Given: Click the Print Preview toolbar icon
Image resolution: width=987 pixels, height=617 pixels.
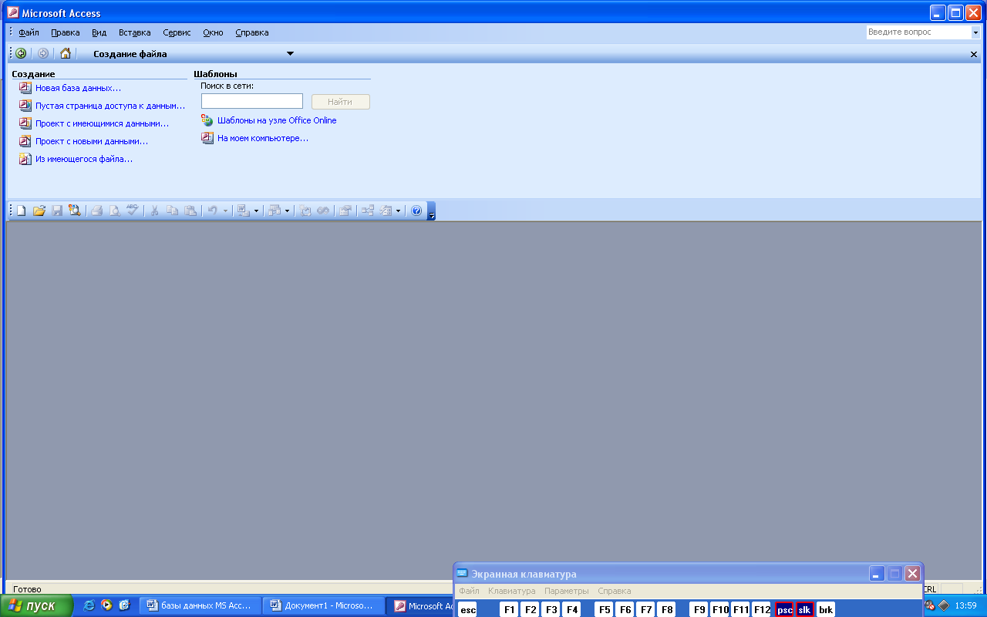Looking at the screenshot, I should [x=115, y=211].
